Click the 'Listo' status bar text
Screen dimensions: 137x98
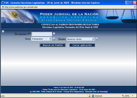tap(3, 96)
